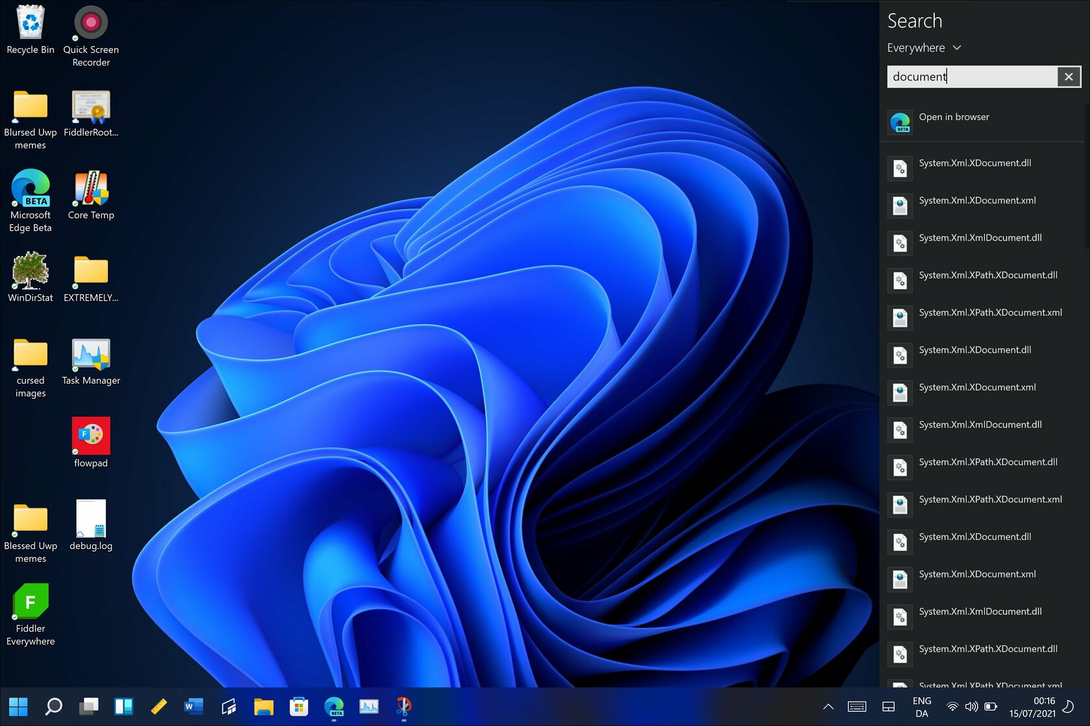Click the Search magnifier on the taskbar

pos(53,706)
